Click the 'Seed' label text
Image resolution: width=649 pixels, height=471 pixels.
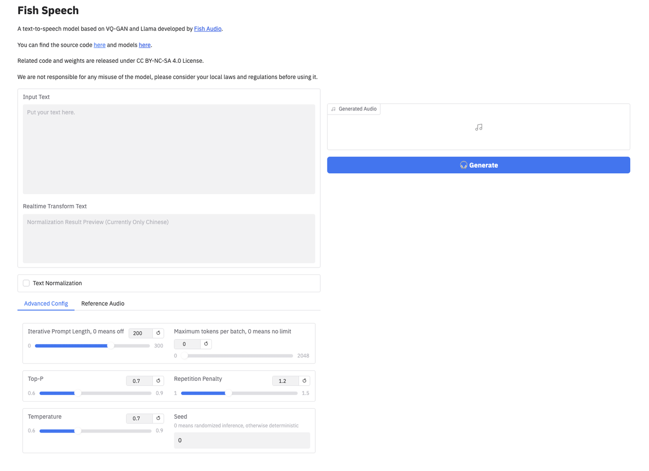click(x=181, y=417)
